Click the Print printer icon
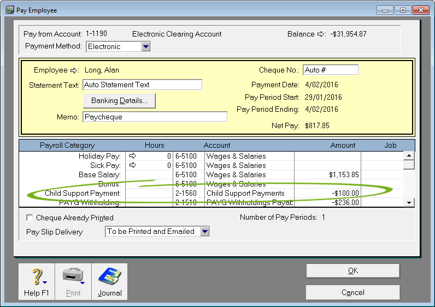 click(72, 276)
